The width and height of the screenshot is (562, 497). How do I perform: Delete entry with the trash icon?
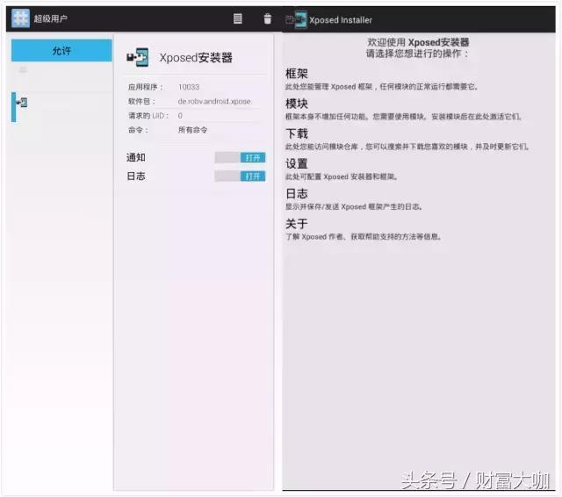coord(267,18)
